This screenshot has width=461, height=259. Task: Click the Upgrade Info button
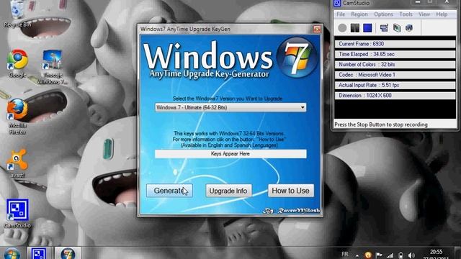coord(228,191)
